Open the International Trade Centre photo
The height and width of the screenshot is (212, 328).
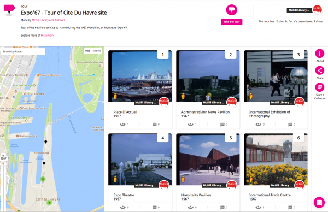276,160
